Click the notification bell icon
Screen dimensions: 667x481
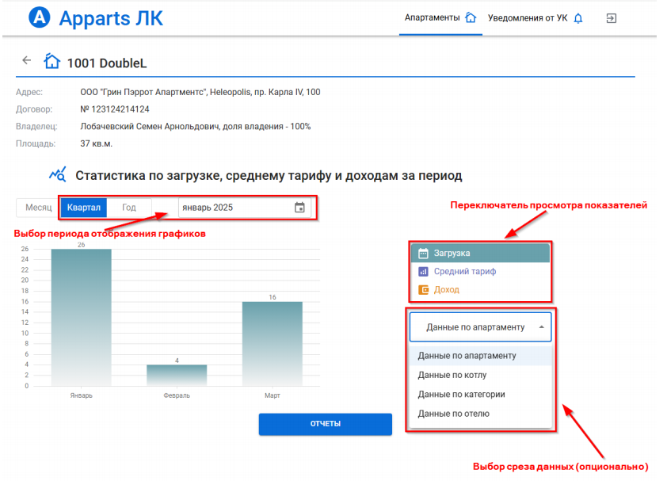tap(577, 18)
